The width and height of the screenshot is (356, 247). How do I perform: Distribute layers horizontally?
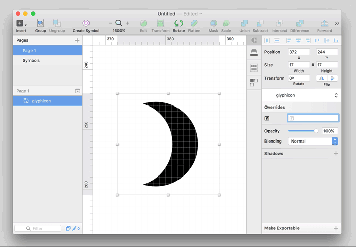point(267,40)
